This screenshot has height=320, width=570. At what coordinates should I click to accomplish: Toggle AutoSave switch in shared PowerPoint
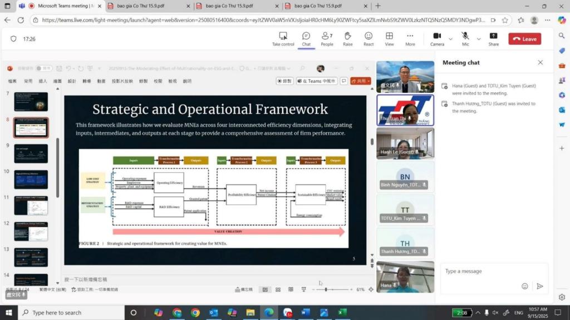click(43, 68)
